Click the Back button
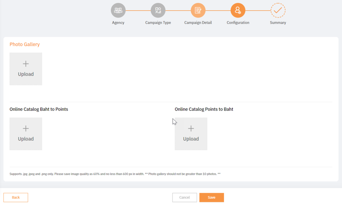 coord(15,197)
